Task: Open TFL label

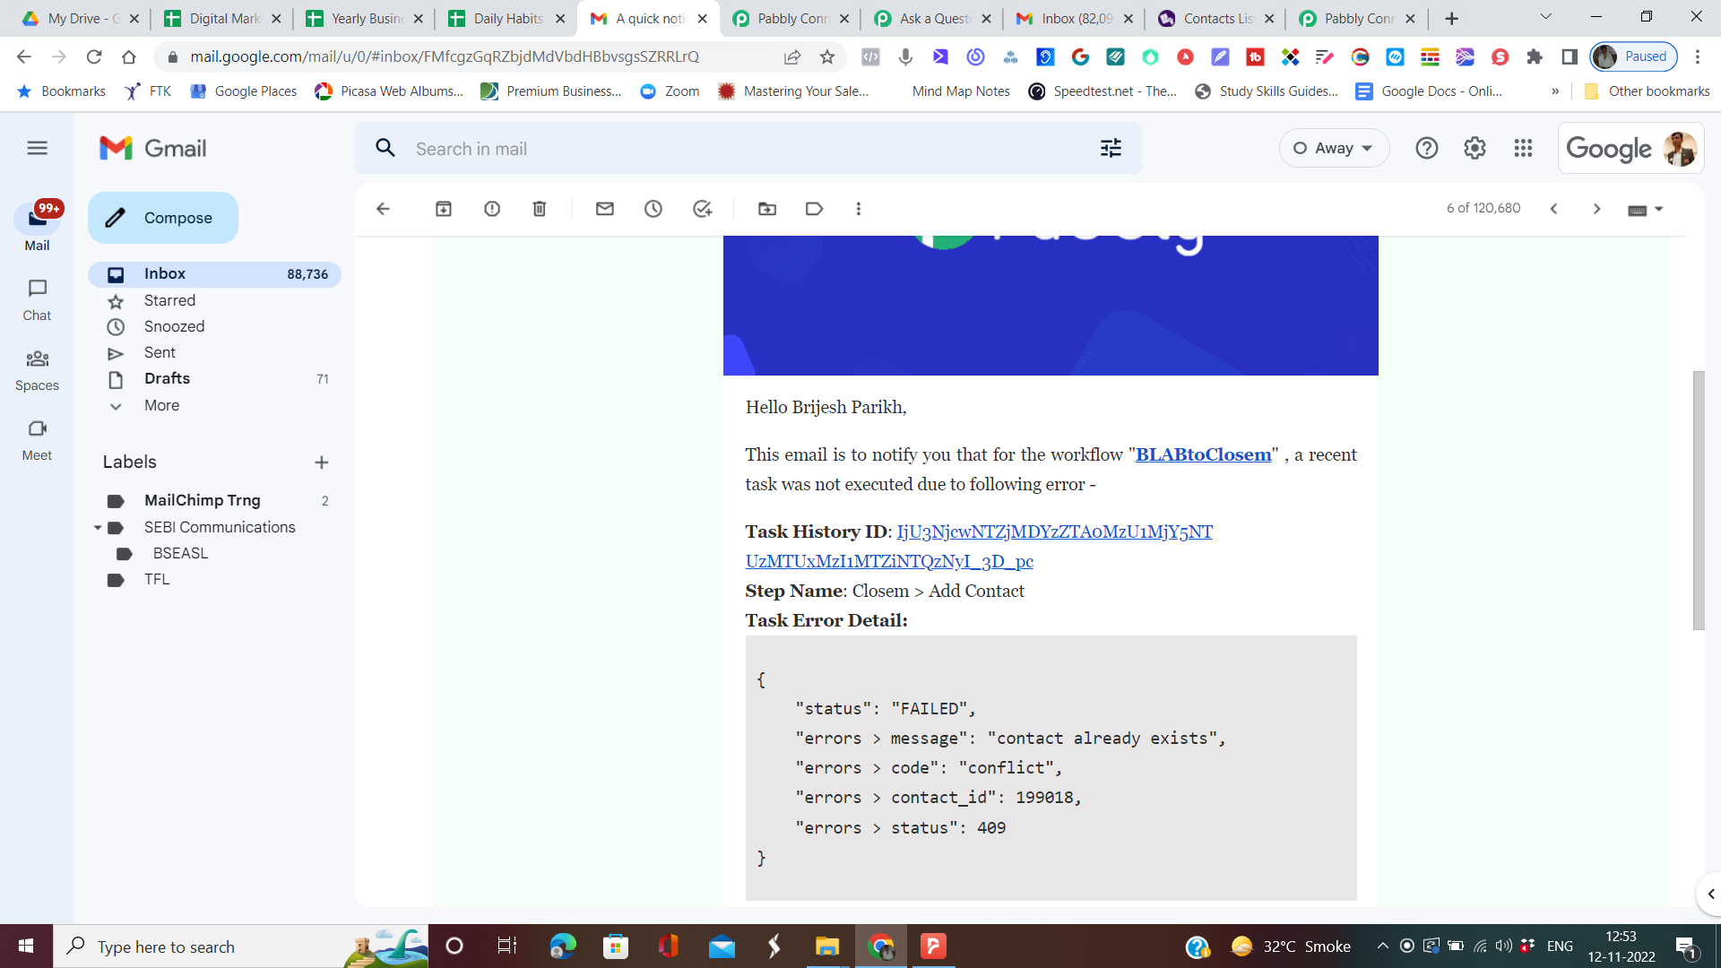Action: click(214, 579)
